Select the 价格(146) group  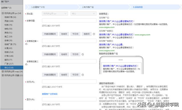coord(9,56)
